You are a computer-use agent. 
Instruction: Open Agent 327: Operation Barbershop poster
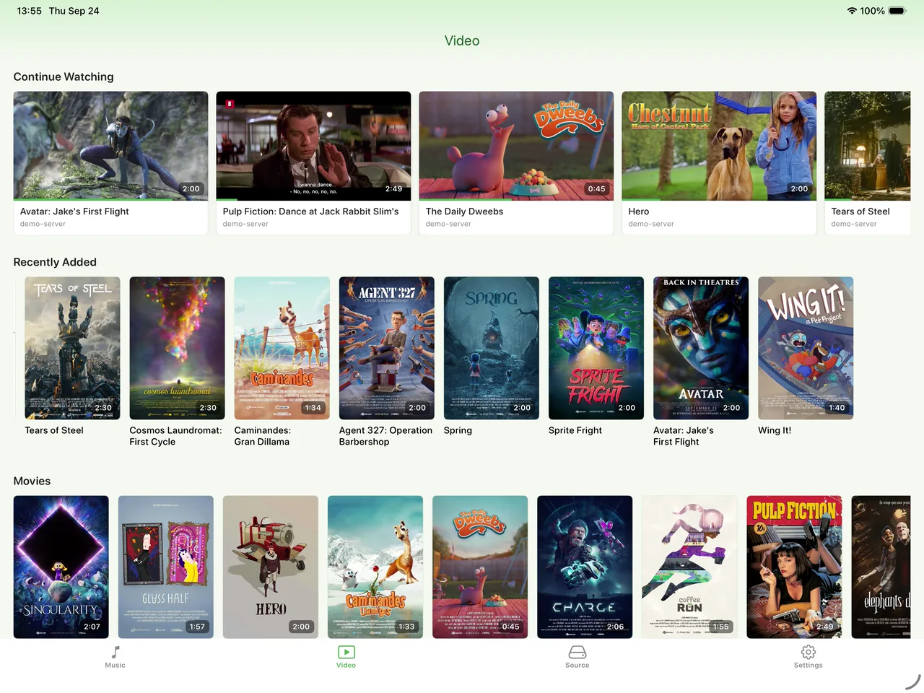click(386, 348)
